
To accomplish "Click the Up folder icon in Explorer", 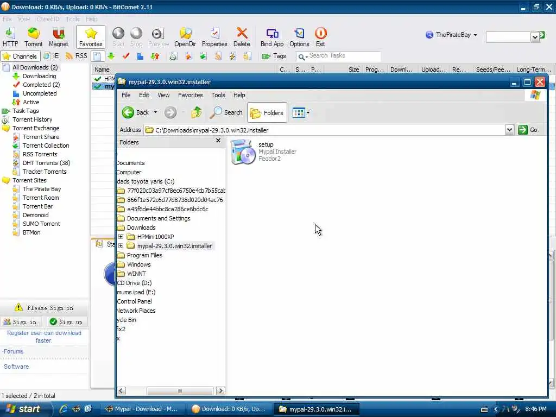I will click(x=197, y=112).
